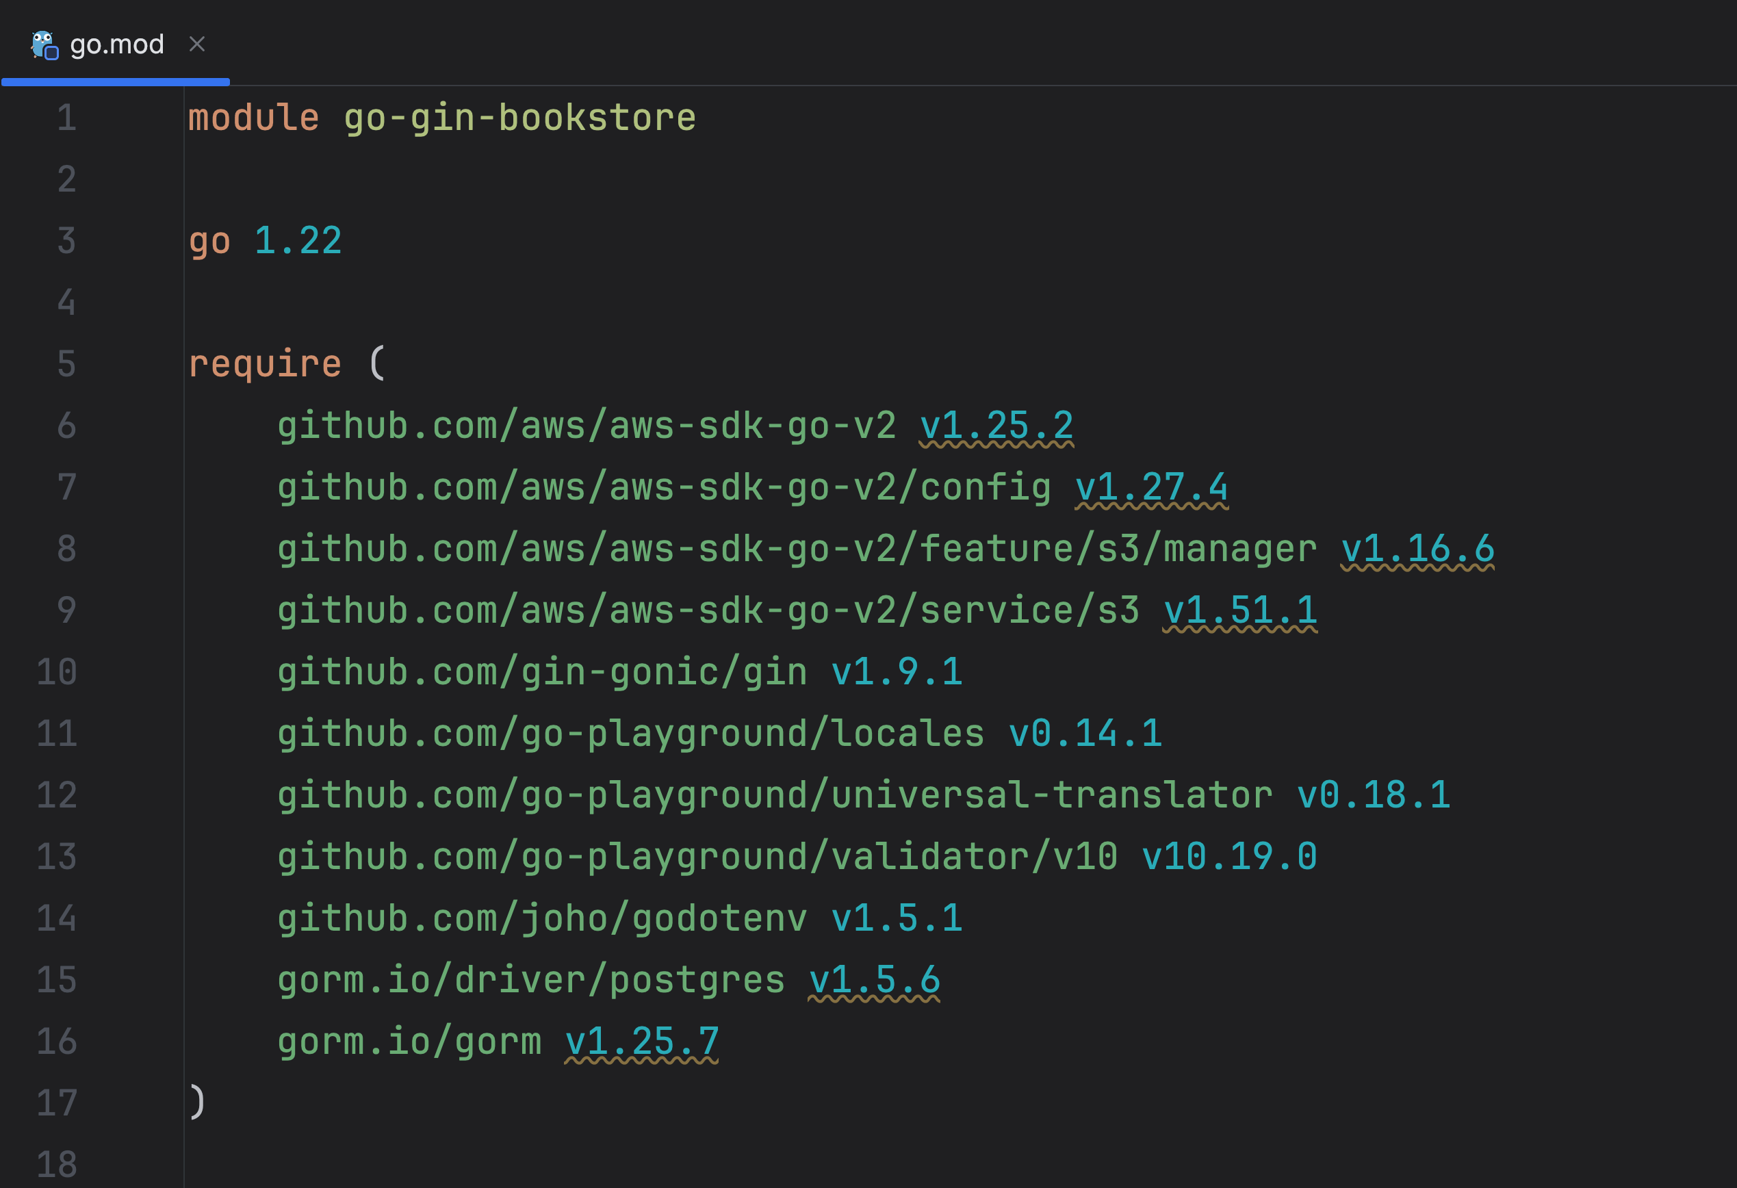Click line number 5 in gutter
This screenshot has height=1188, width=1737.
66,365
